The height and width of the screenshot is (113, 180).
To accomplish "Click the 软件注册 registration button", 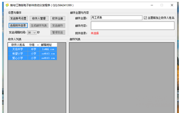I will point(58,18).
